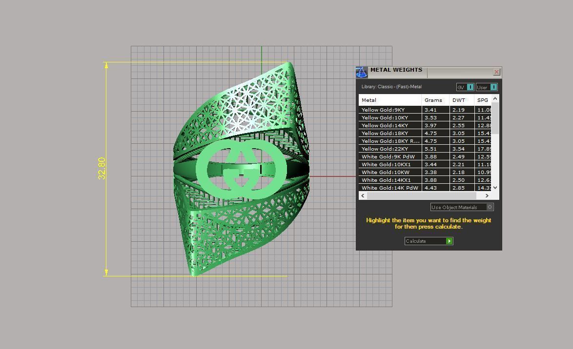
Task: Click the Library: Classic - (Fast)-Metal label
Action: point(391,87)
